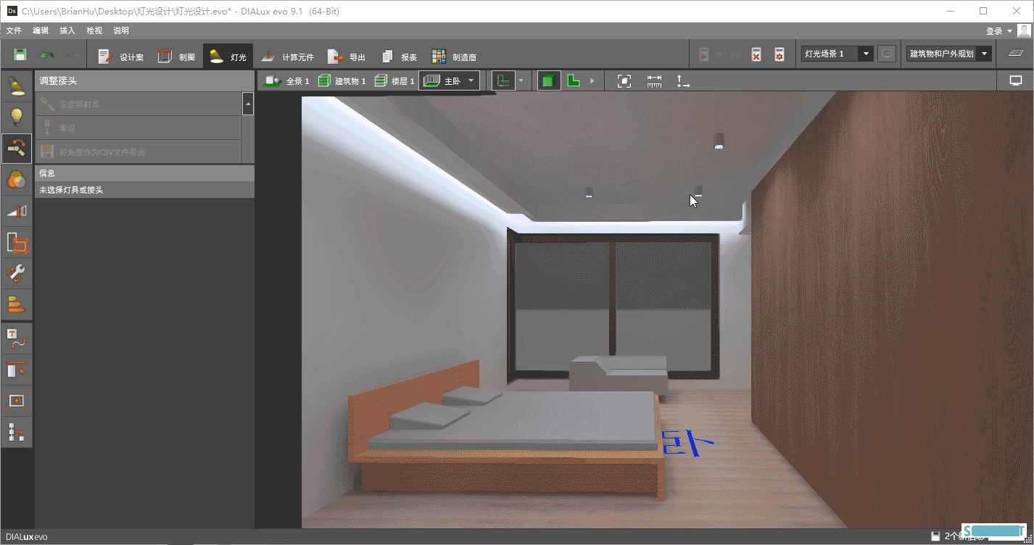Viewport: 1034px width, 545px height.
Task: Click the status bar save disk icon
Action: click(x=936, y=536)
